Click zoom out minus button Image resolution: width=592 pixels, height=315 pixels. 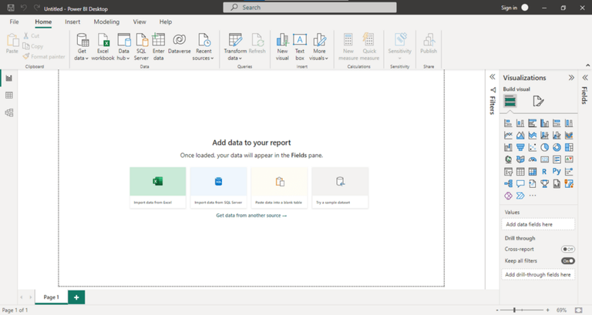[497, 310]
